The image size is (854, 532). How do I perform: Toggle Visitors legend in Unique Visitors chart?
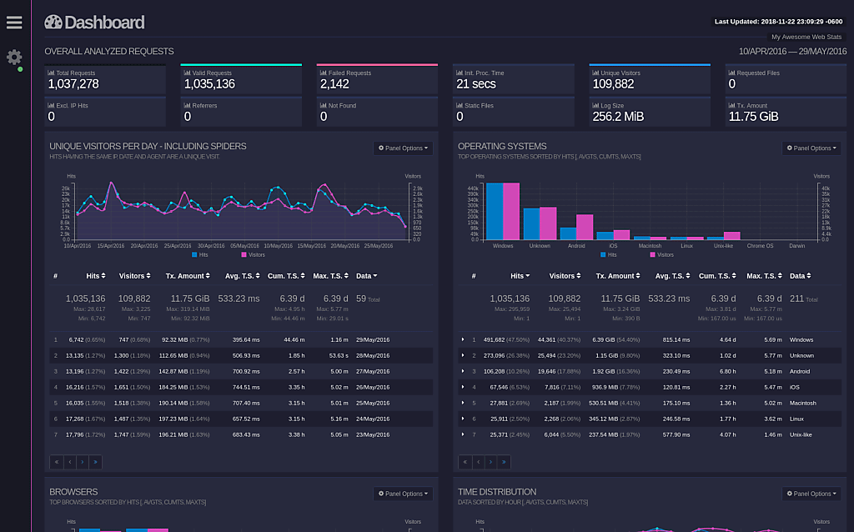pos(253,255)
